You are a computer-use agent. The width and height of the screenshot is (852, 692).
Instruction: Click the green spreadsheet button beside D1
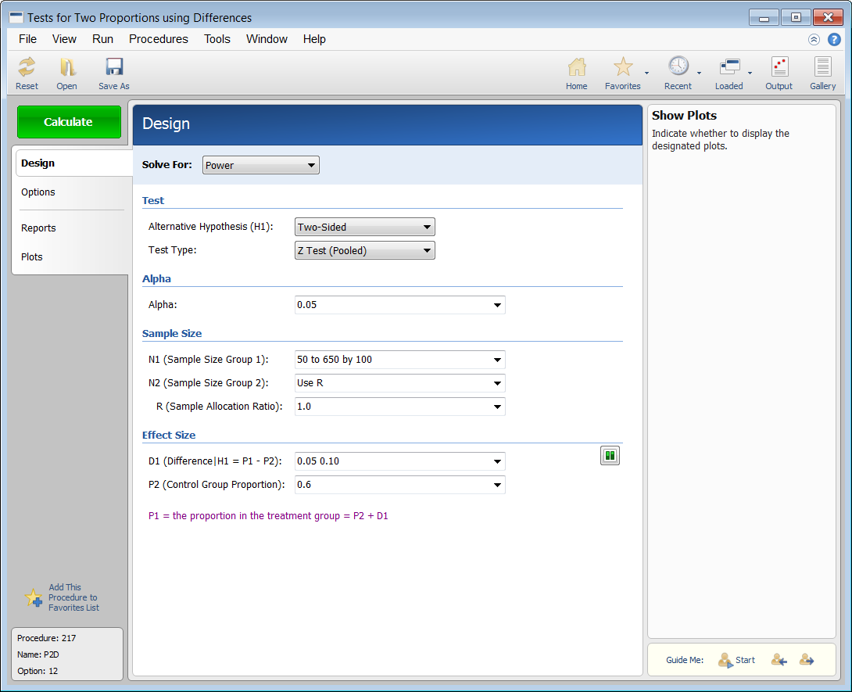click(610, 456)
